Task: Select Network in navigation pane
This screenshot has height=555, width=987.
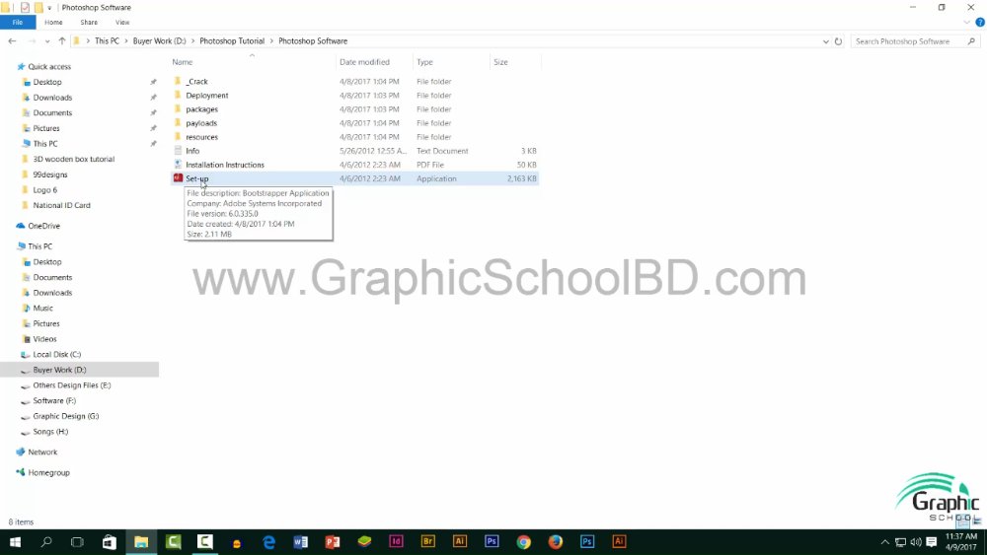Action: coord(42,451)
